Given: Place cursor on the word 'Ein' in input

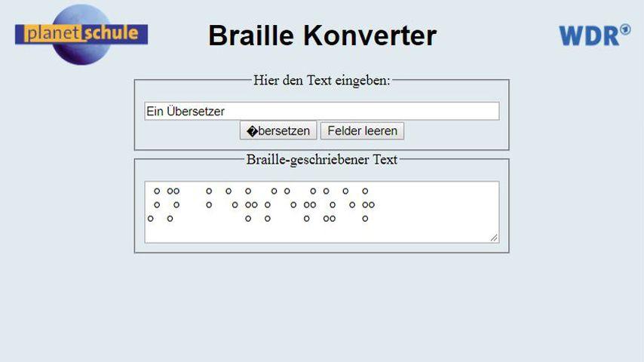Looking at the screenshot, I should 155,112.
